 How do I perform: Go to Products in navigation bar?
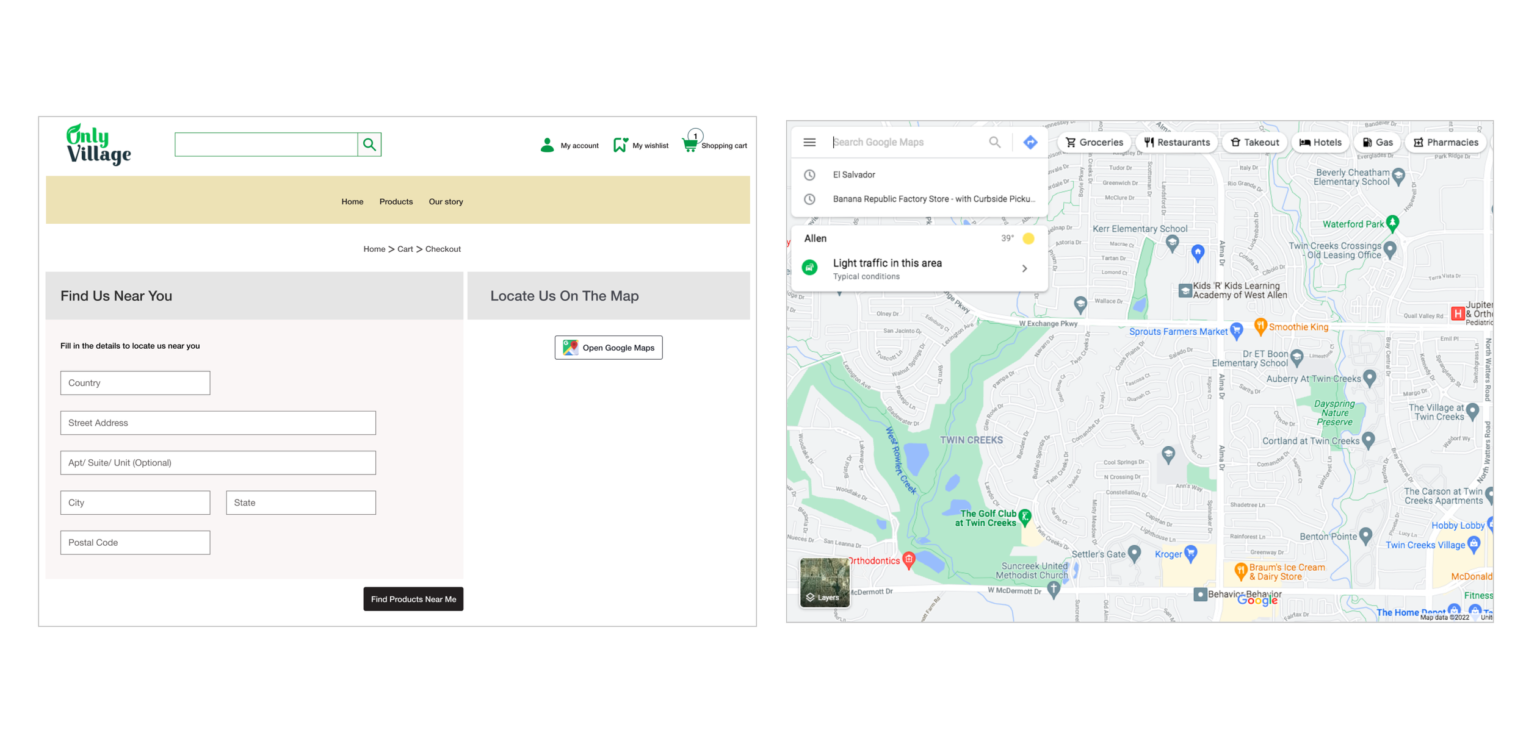point(396,202)
